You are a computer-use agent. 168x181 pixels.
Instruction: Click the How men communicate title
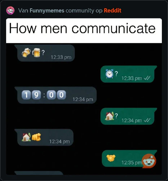coord(82,29)
